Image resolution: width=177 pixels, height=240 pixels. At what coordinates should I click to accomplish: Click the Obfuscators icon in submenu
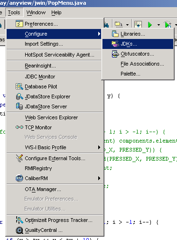pos(115,54)
